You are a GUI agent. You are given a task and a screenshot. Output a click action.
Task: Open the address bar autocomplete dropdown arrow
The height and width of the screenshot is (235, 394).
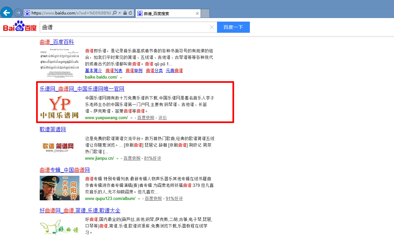click(x=119, y=13)
